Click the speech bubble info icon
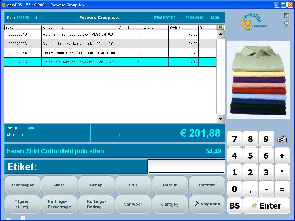 [287, 24]
